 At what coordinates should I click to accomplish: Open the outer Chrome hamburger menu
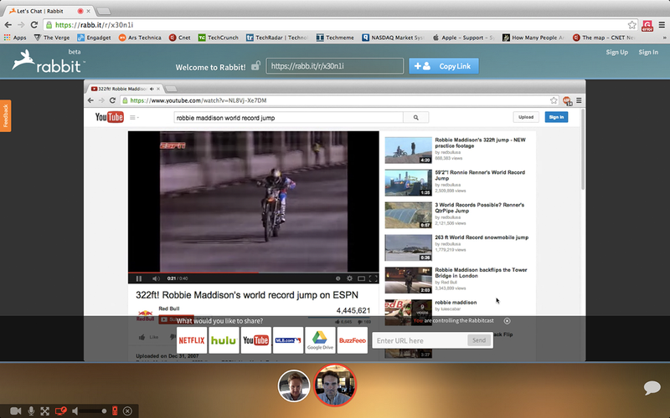pos(662,25)
